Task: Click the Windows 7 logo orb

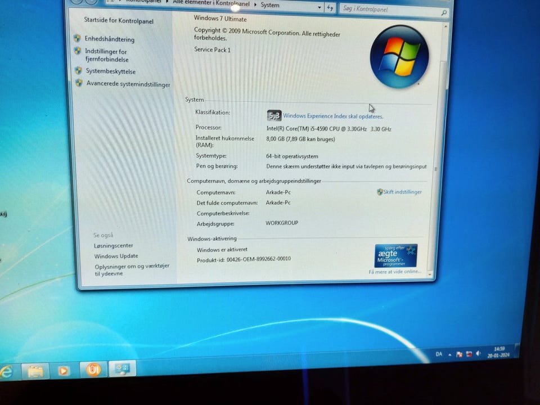Action: coord(399,56)
